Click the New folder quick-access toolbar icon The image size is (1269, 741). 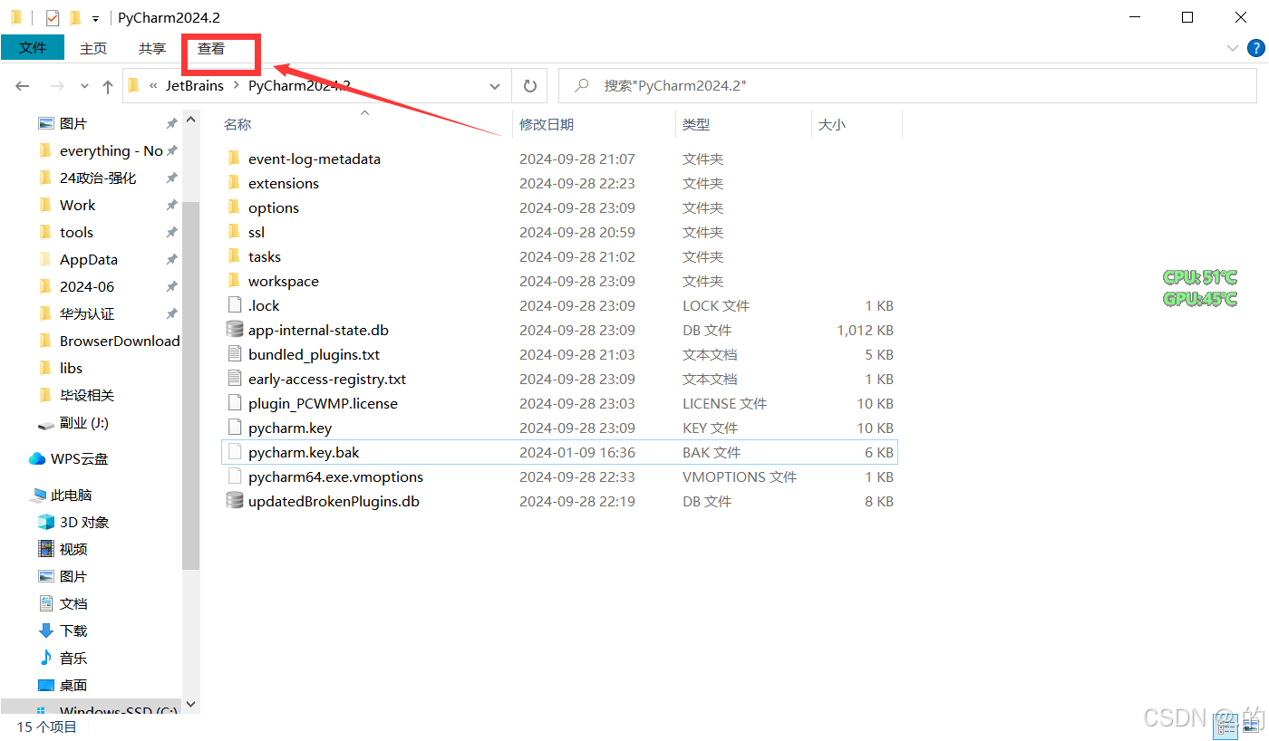[74, 17]
